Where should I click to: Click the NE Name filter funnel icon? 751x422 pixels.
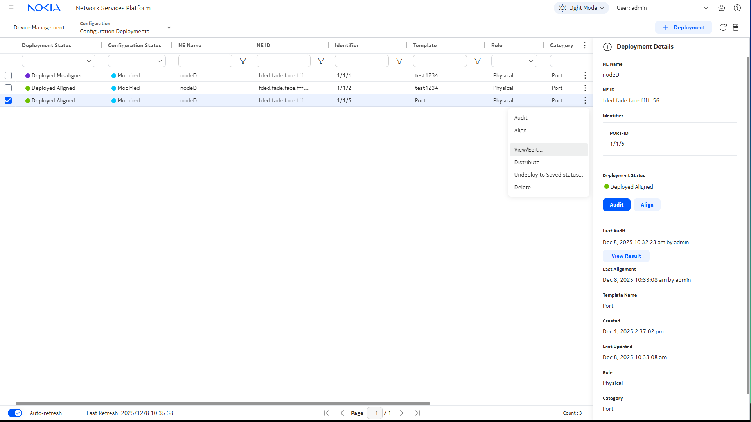pyautogui.click(x=243, y=61)
